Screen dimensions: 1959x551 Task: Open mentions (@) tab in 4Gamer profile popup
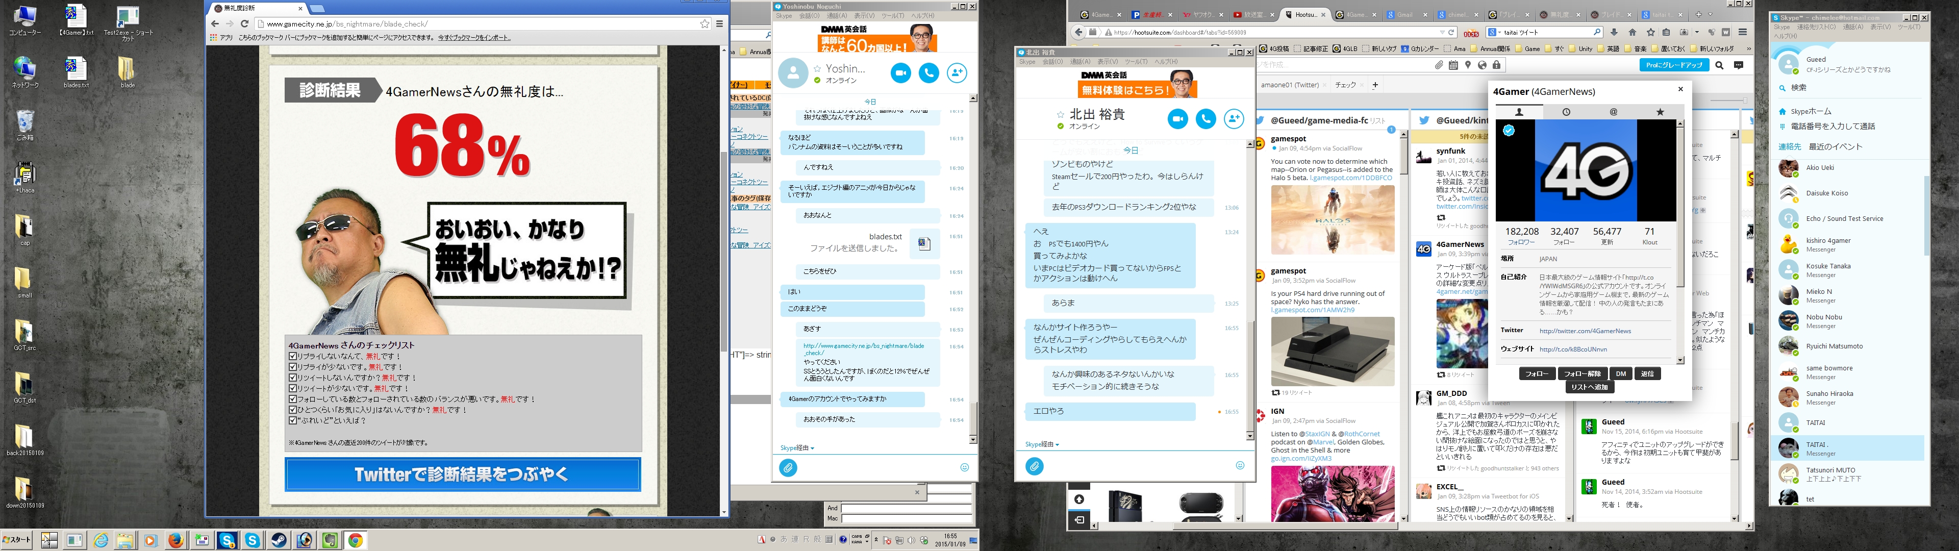pos(1613,113)
